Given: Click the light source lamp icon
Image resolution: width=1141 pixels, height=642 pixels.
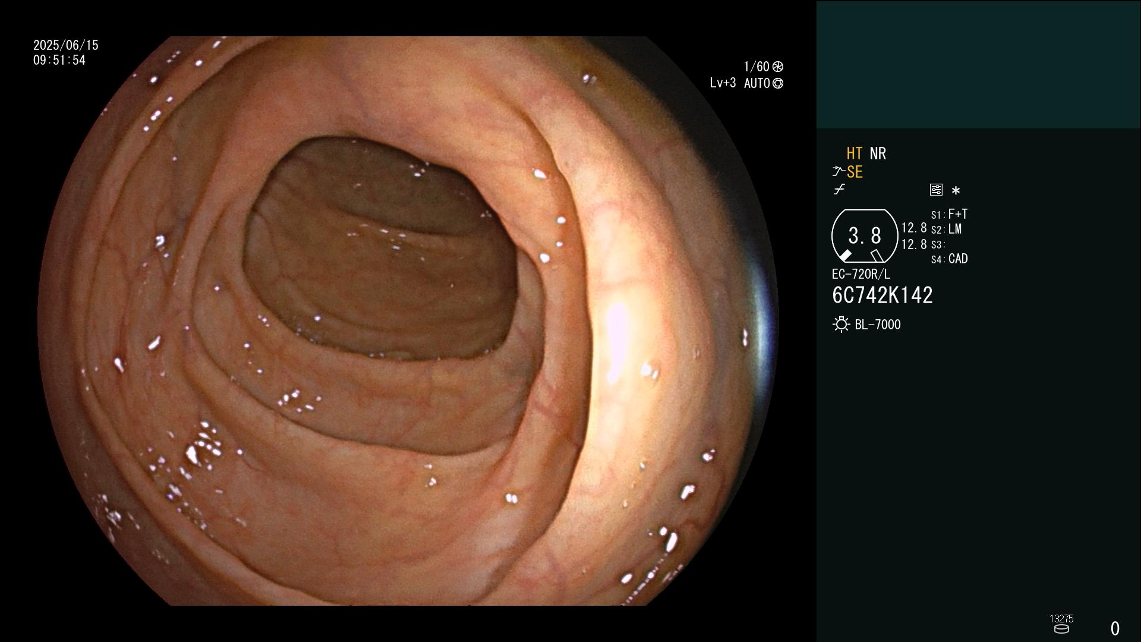Looking at the screenshot, I should click(841, 325).
